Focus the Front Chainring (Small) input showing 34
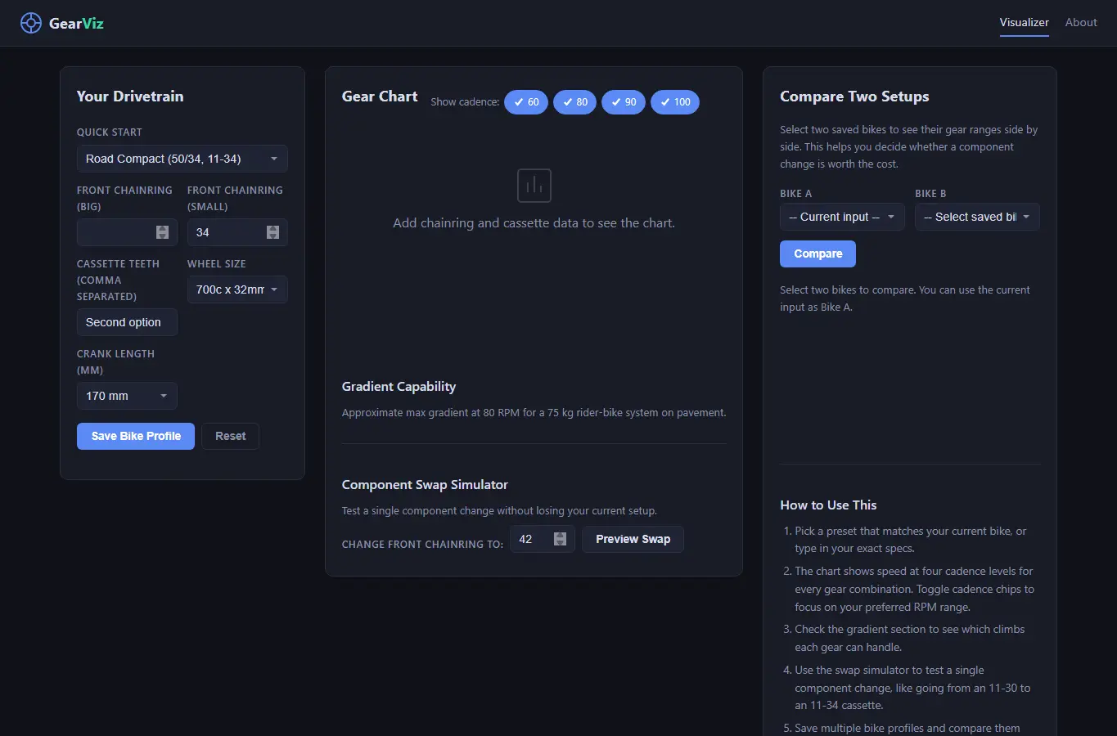 click(237, 232)
